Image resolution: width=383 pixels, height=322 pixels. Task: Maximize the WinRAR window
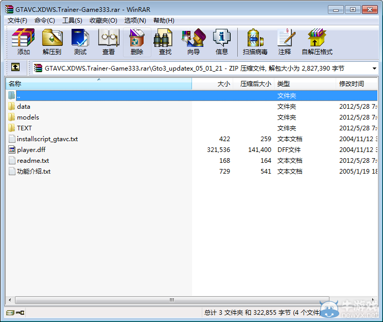coord(353,10)
